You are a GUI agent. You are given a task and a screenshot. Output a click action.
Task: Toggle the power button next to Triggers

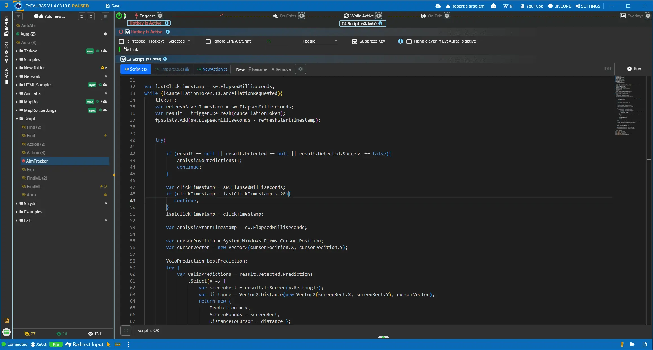119,16
